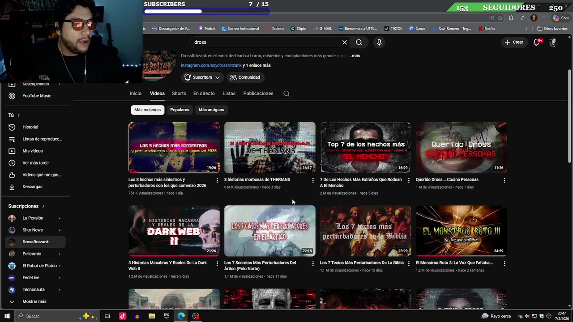Open the Suscrito/a notification dropdown
Screen dimensions: 573x322
coord(202,77)
